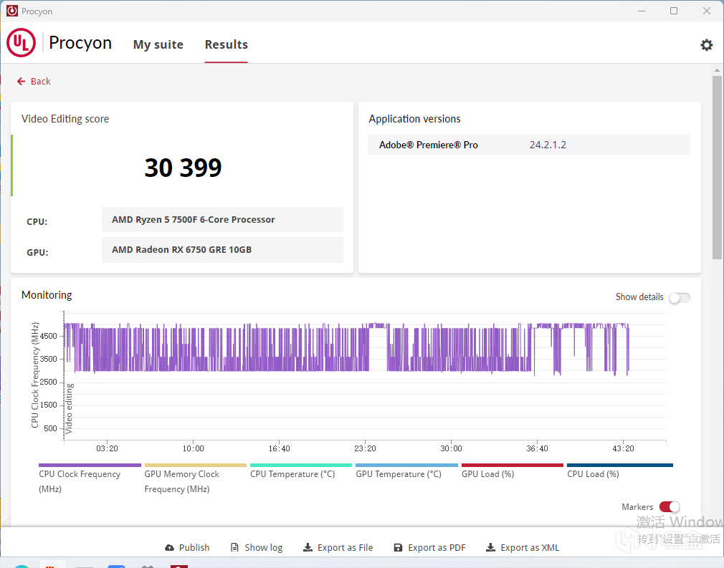Click the Back arrow icon
The image size is (724, 568).
tap(22, 81)
